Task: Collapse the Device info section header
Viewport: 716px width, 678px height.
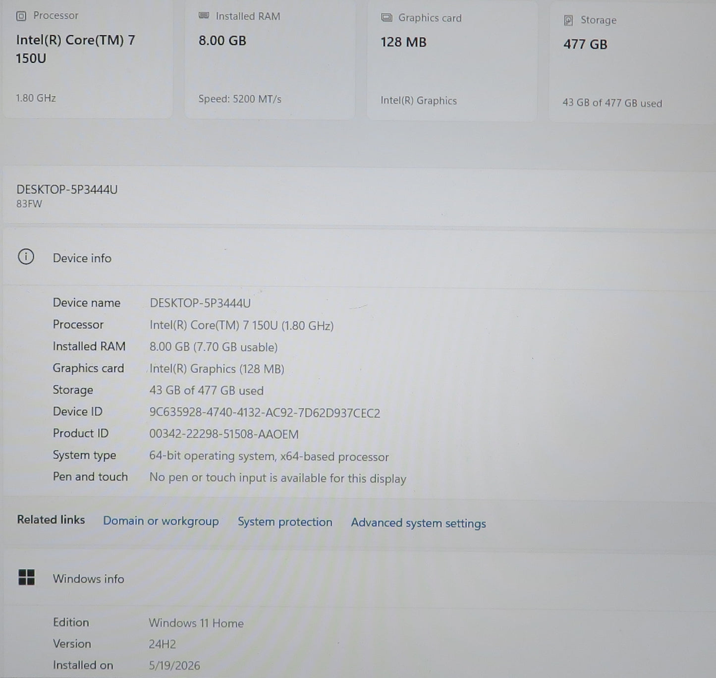Action: (359, 258)
